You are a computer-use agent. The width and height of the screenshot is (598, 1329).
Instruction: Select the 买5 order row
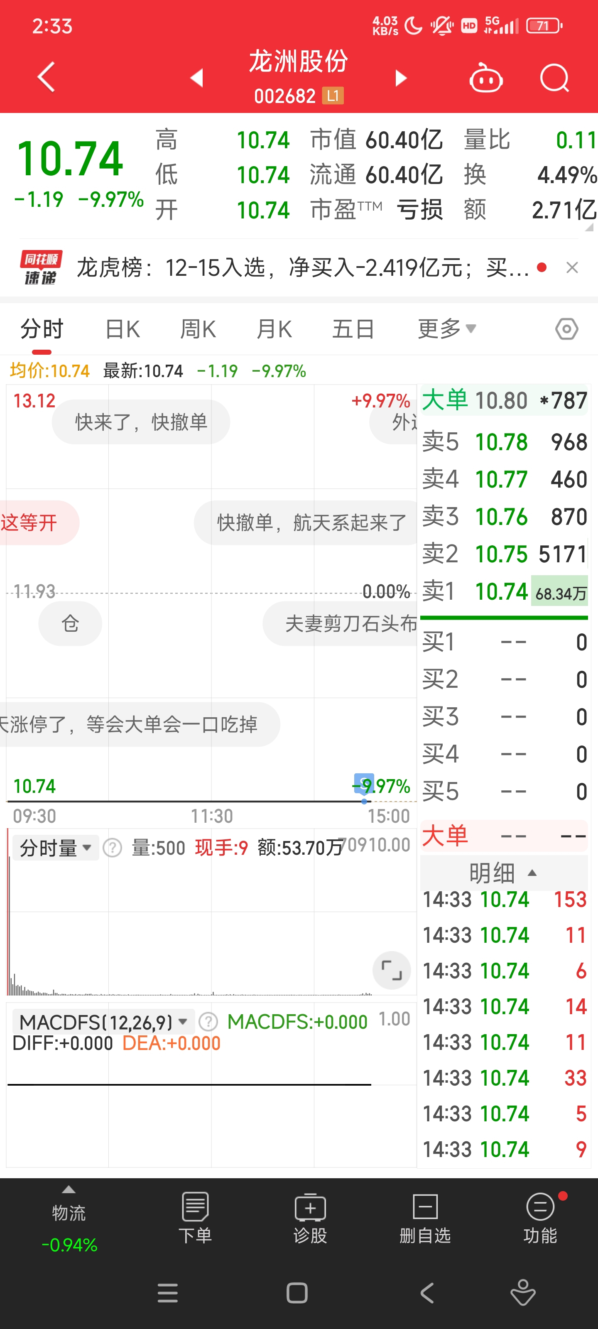point(504,792)
